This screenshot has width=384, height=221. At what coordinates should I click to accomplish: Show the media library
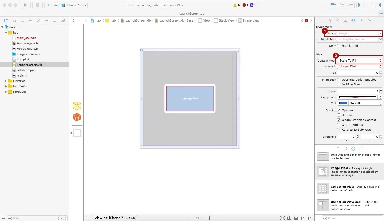(x=361, y=148)
